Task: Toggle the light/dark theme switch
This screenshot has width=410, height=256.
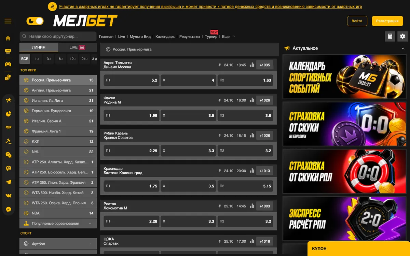Action: [35, 21]
